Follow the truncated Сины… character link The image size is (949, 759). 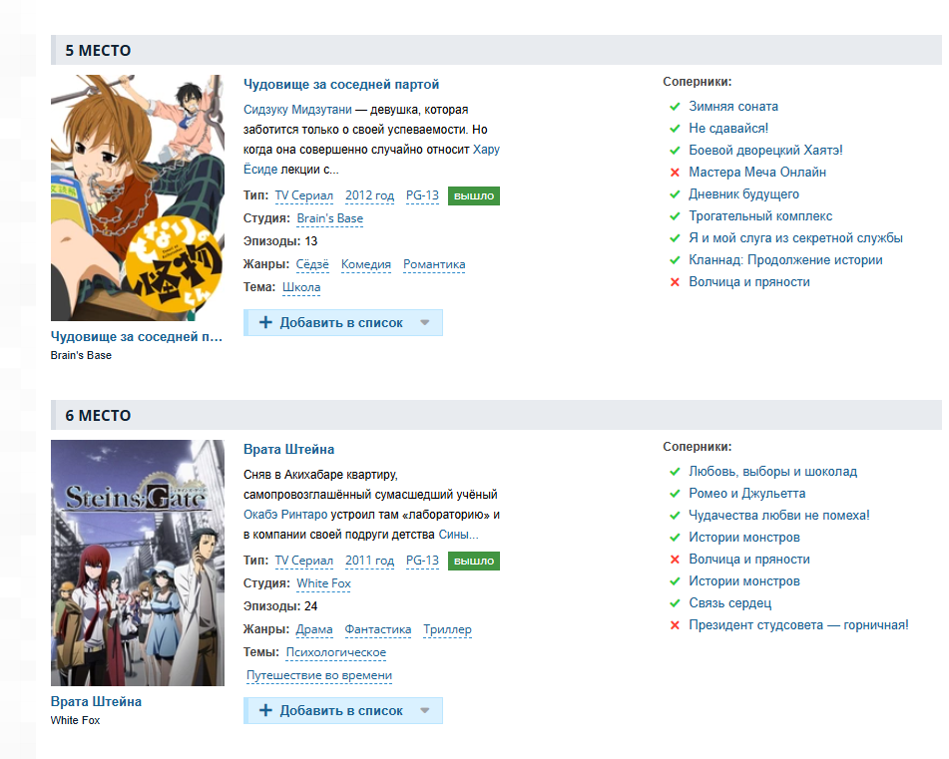pyautogui.click(x=458, y=535)
